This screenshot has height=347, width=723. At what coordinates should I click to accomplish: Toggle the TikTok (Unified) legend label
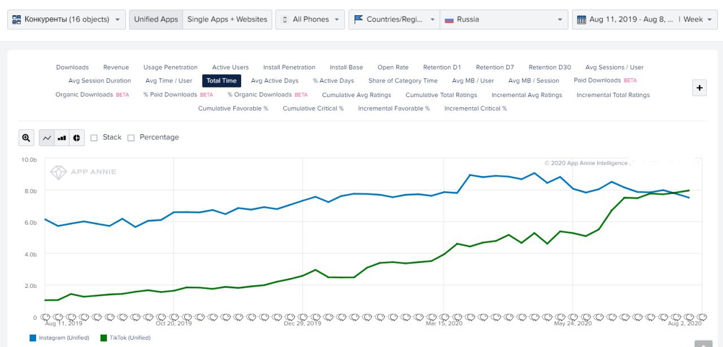[x=130, y=338]
